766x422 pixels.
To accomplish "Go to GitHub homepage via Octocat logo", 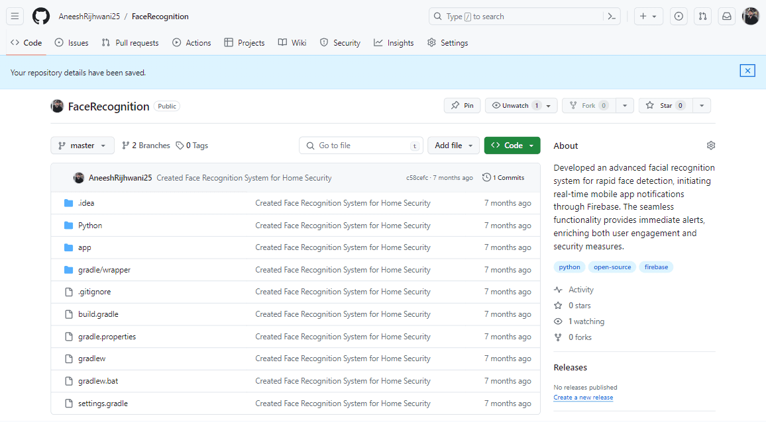I will (41, 16).
